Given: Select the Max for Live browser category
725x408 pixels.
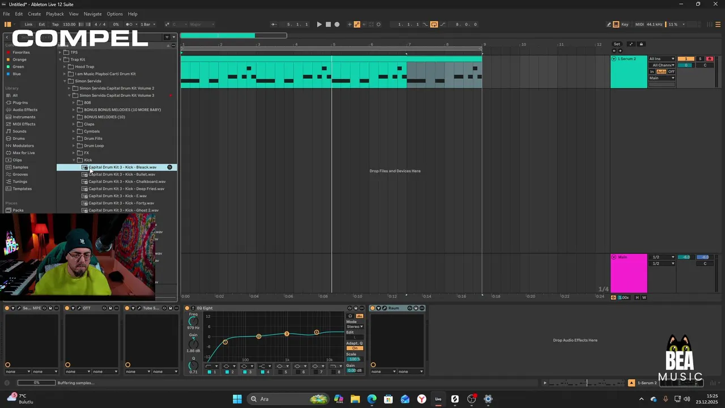Looking at the screenshot, I should [24, 153].
